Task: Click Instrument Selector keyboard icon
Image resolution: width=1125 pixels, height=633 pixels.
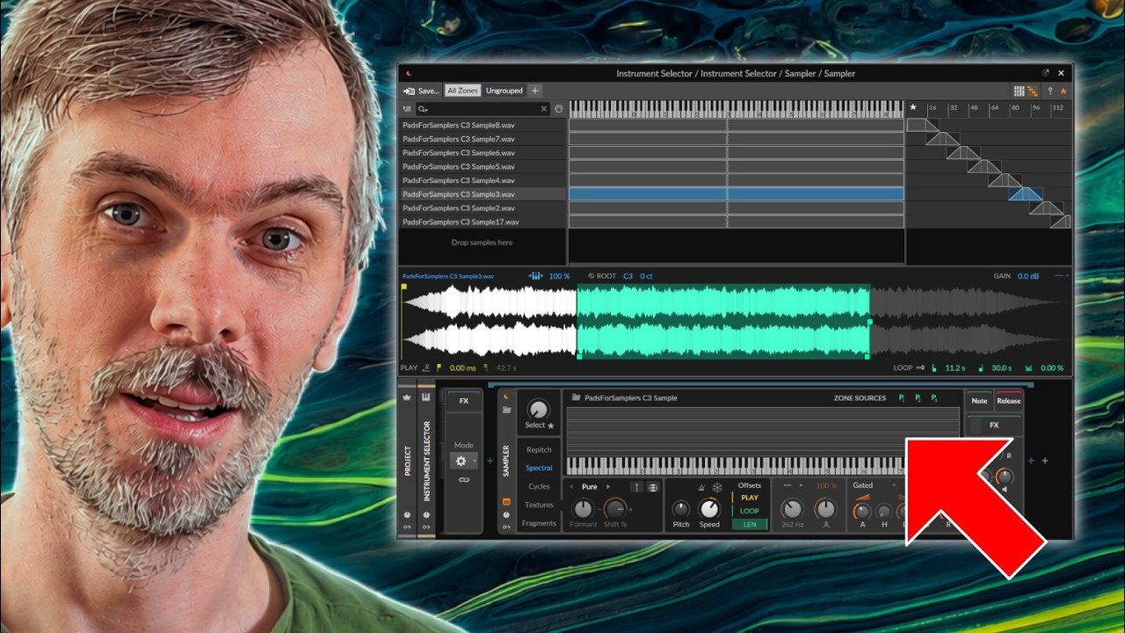Action: point(426,397)
